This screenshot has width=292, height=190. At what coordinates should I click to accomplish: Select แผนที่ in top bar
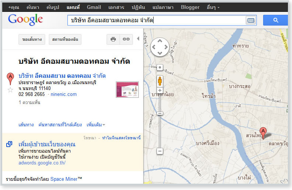click(x=73, y=7)
